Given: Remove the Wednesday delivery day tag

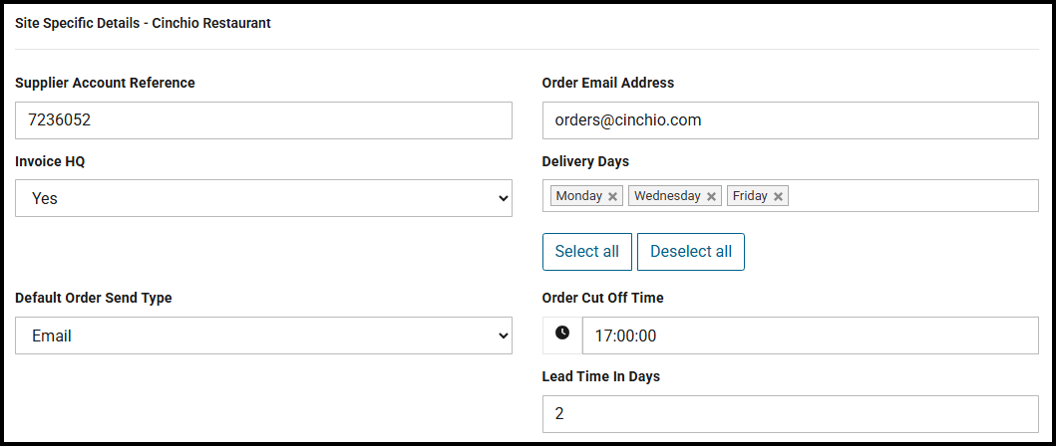Looking at the screenshot, I should (711, 196).
